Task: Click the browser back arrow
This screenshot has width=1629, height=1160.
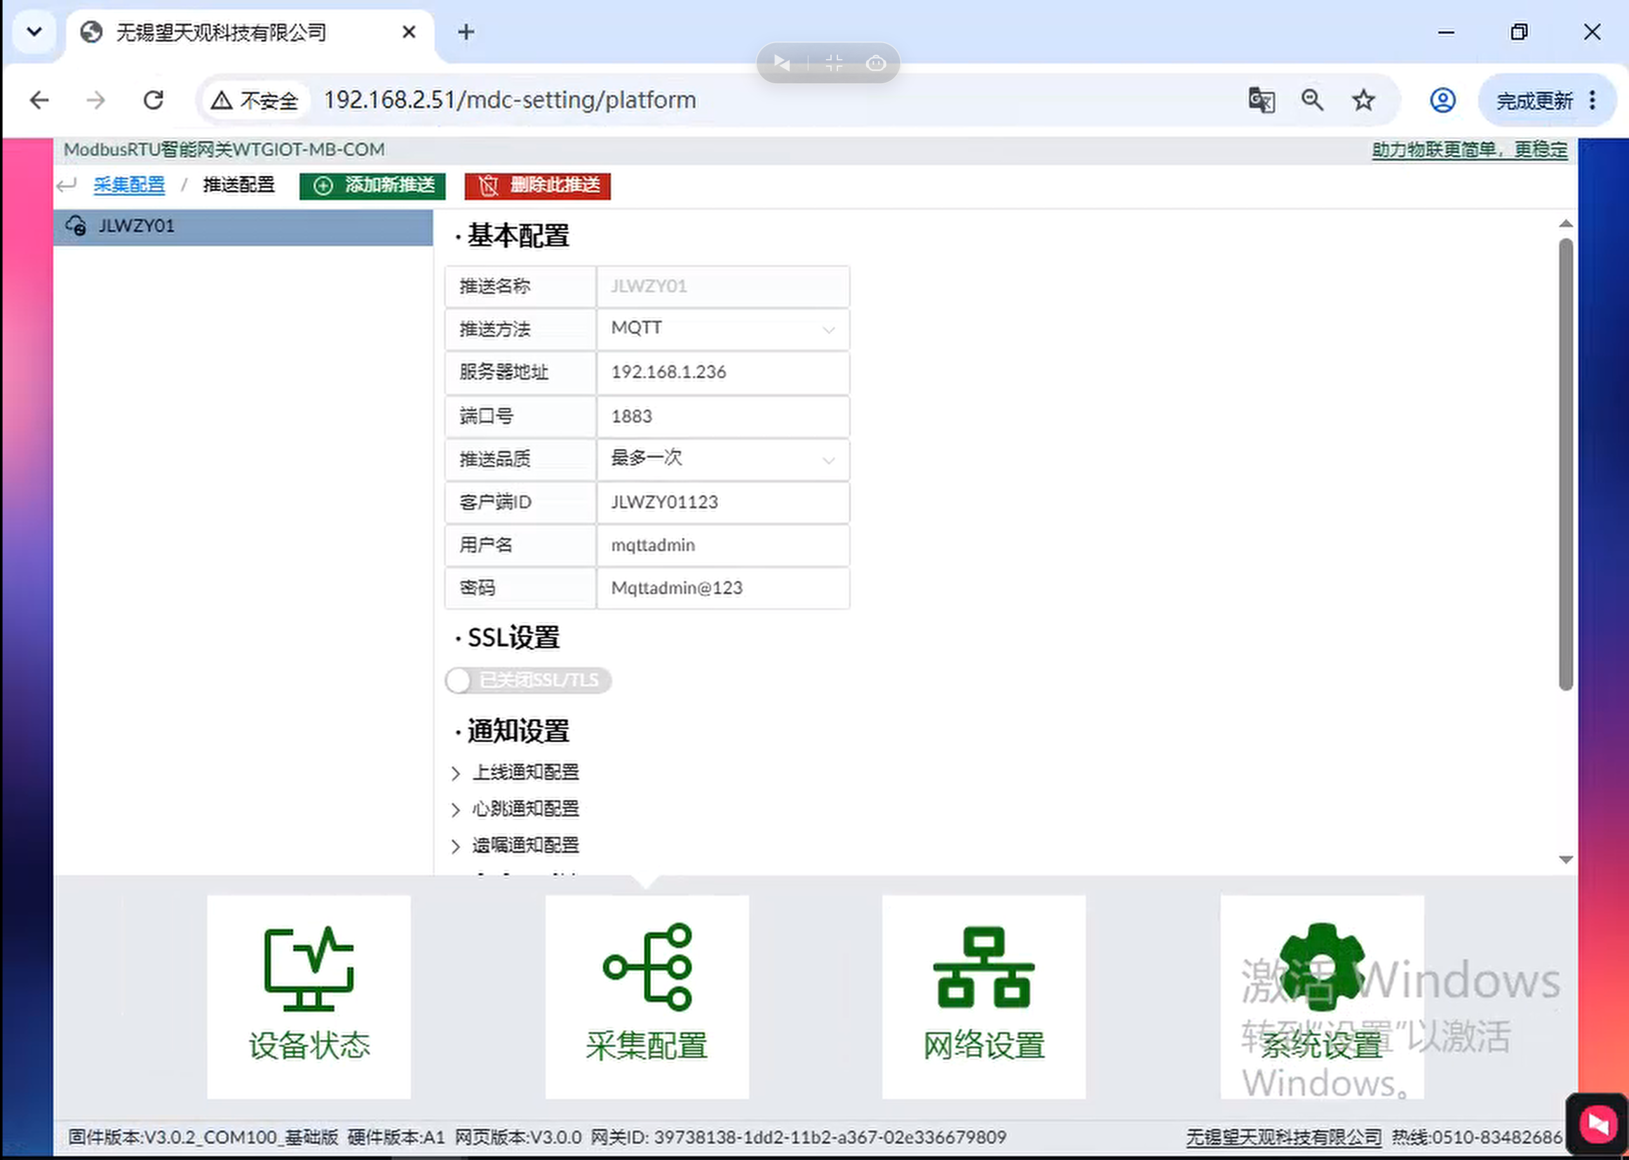Action: pos(40,100)
